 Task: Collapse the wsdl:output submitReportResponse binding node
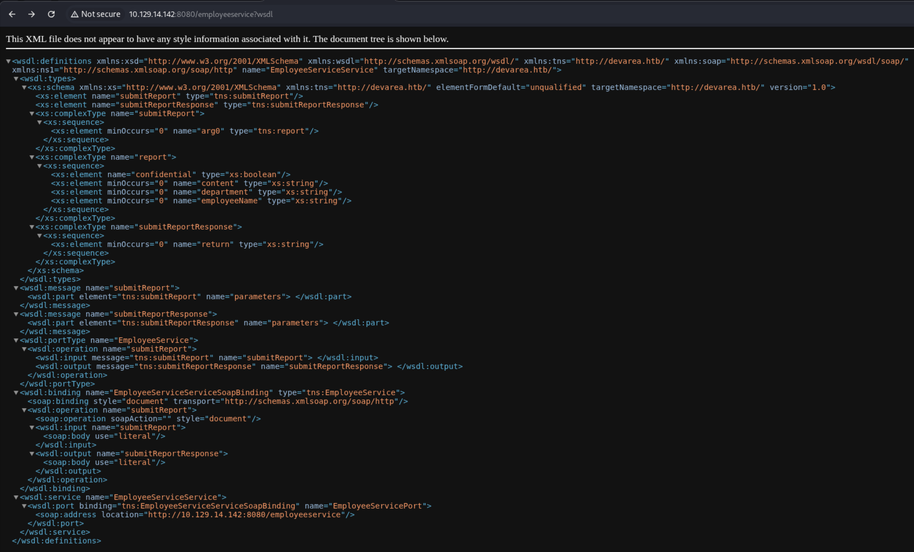click(32, 454)
